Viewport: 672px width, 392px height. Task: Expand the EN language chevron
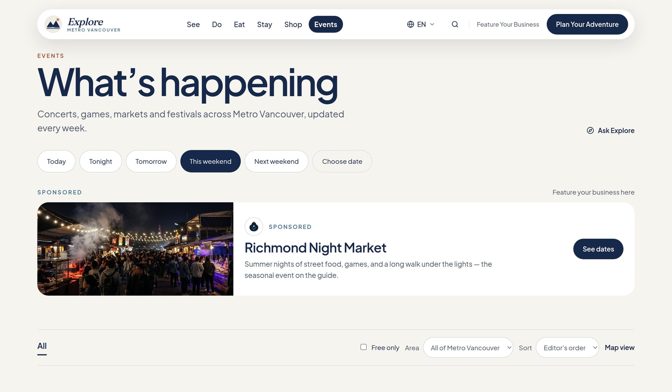(432, 24)
